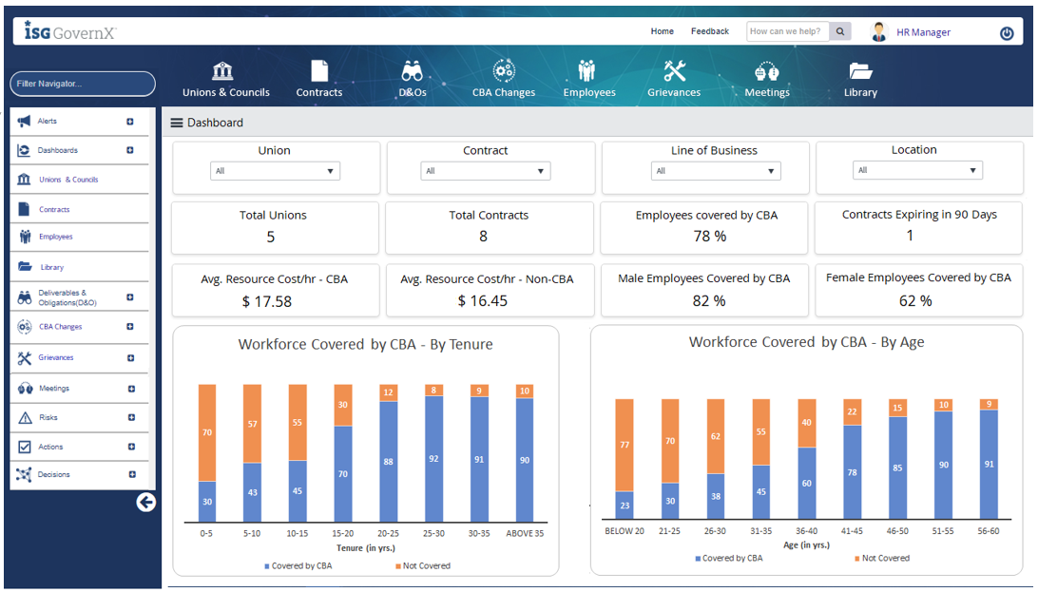Open the Union filter dropdown

[x=275, y=171]
